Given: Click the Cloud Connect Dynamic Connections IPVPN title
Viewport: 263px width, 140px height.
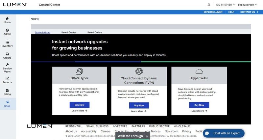Looking at the screenshot, I should coord(139,80).
